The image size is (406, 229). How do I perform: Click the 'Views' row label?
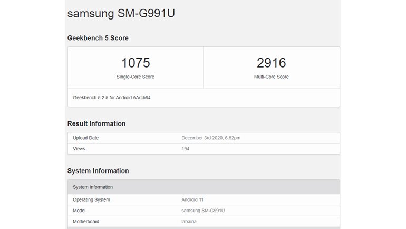coord(79,149)
